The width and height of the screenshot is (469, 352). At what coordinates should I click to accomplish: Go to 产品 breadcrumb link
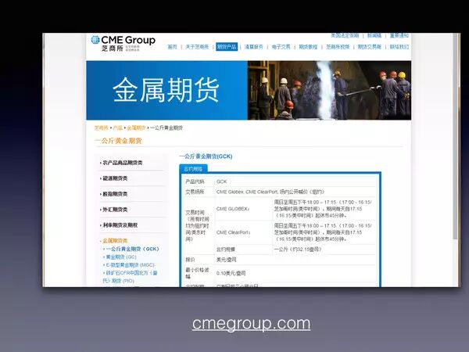(x=118, y=128)
